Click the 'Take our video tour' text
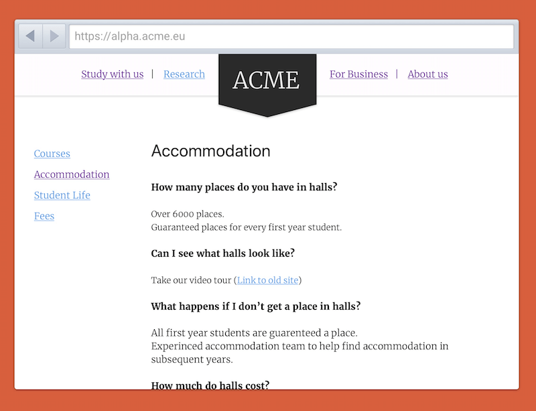Screen dimensions: 536x411 point(191,280)
